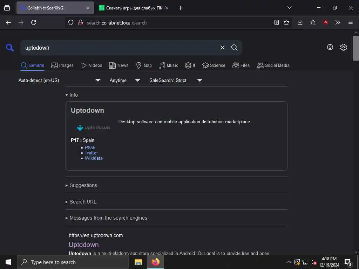Click the uBlock Origin icon
The height and width of the screenshot is (269, 359).
[x=325, y=22]
